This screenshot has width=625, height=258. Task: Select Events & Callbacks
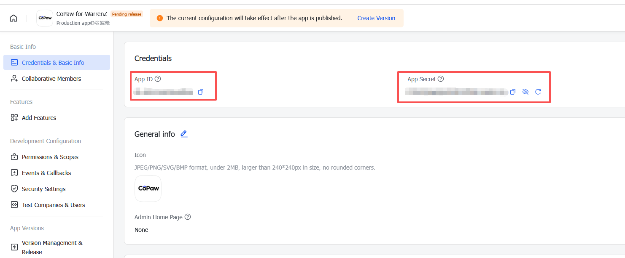[x=46, y=173]
